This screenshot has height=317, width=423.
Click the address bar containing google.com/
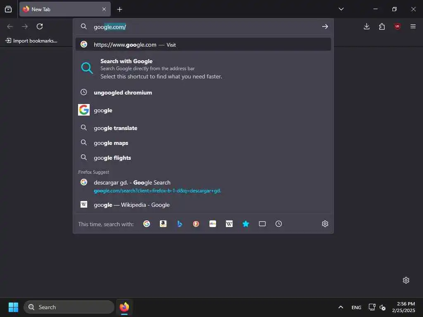203,27
